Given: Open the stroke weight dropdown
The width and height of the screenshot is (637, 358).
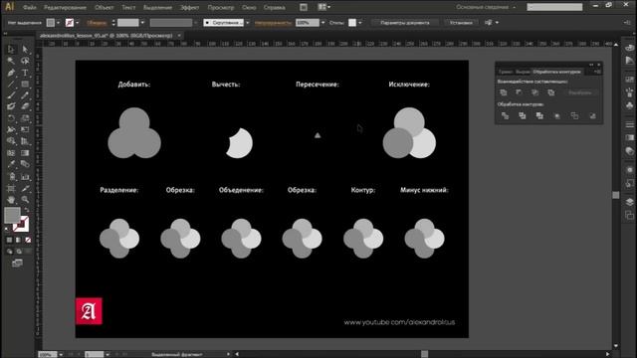Looking at the screenshot, I should click(142, 23).
